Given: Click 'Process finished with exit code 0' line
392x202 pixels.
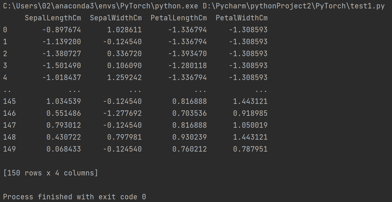Looking at the screenshot, I should click(x=75, y=197).
